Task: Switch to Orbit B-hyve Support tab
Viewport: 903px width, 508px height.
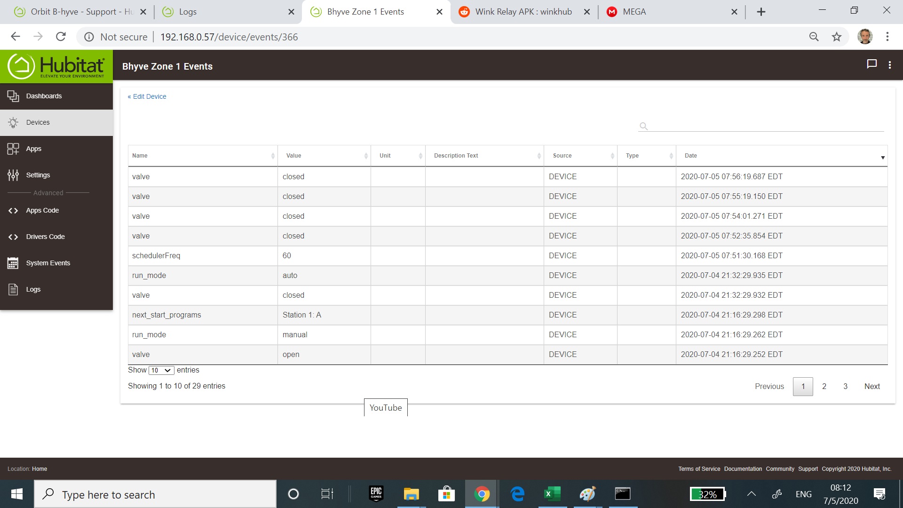Action: click(x=75, y=12)
